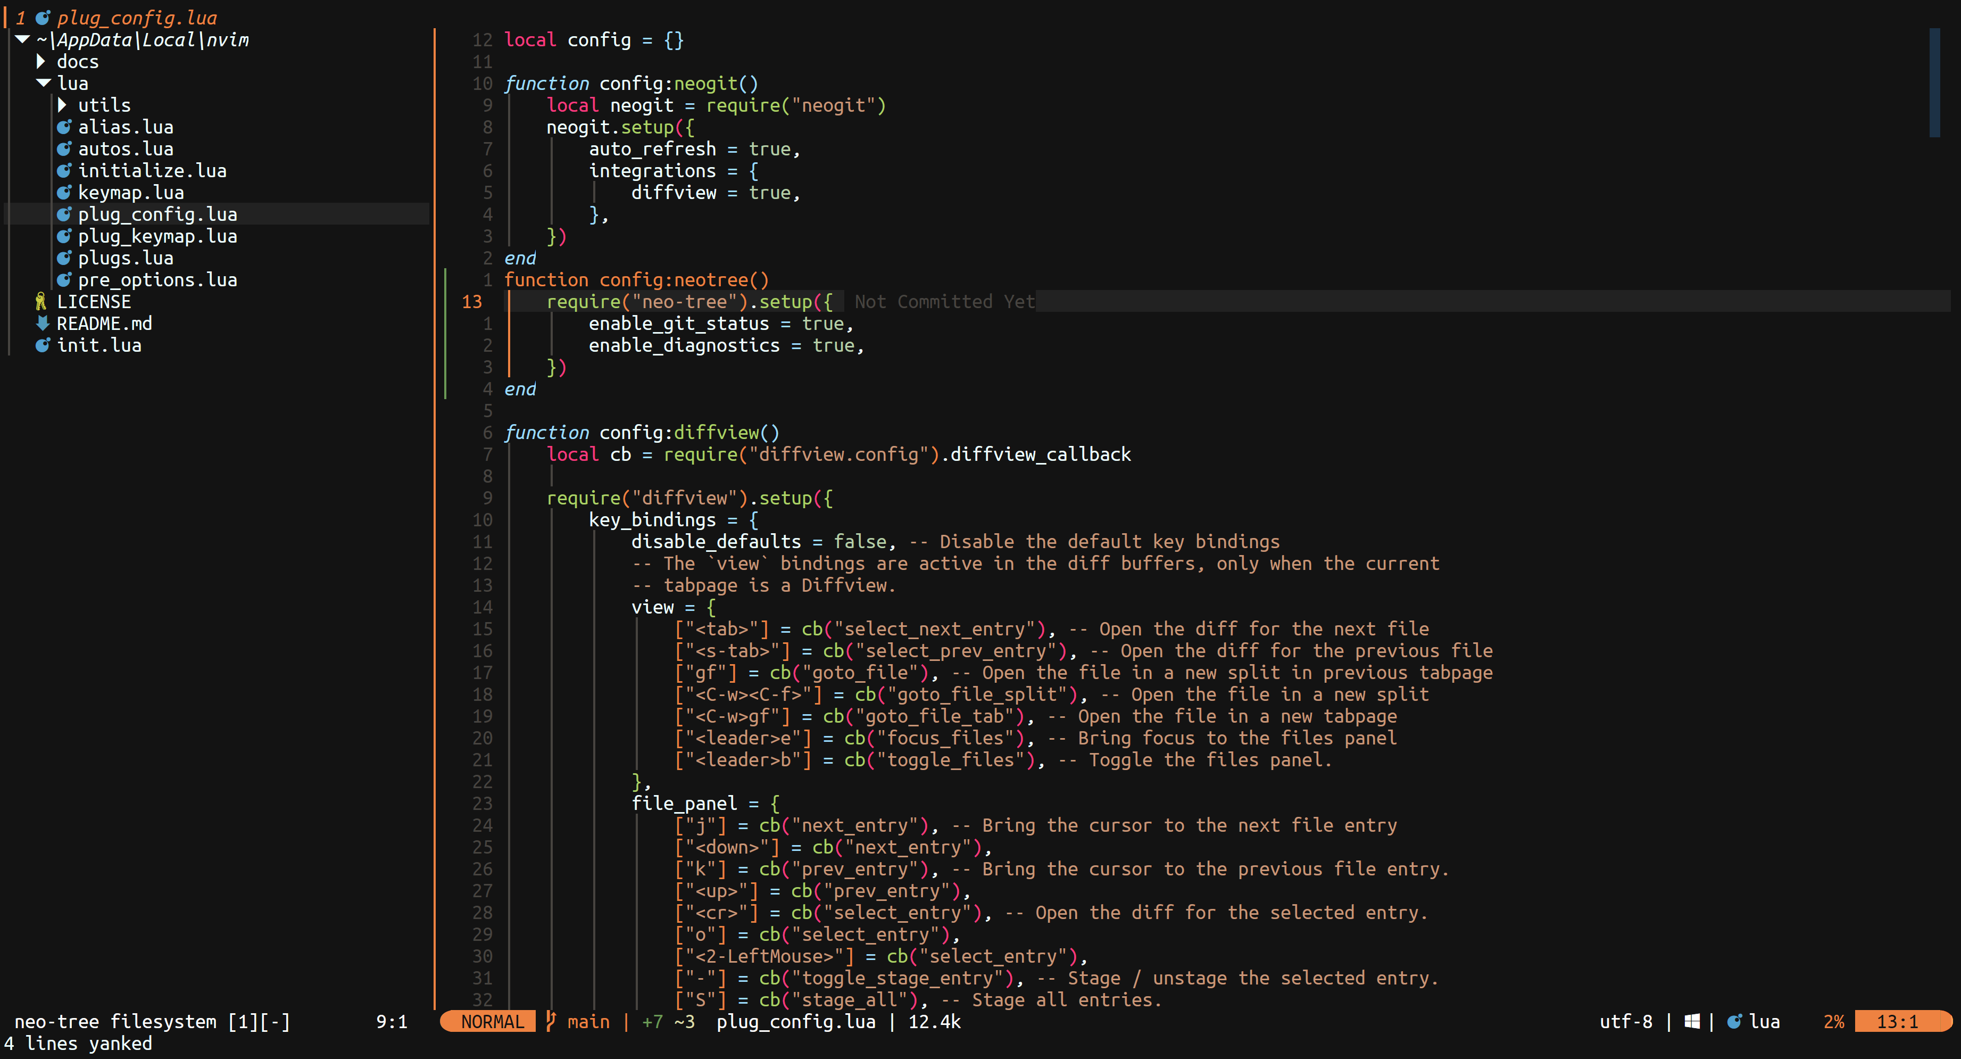Viewport: 1961px width, 1059px height.
Task: Click the utf-8 encoding label
Action: pyautogui.click(x=1626, y=1022)
